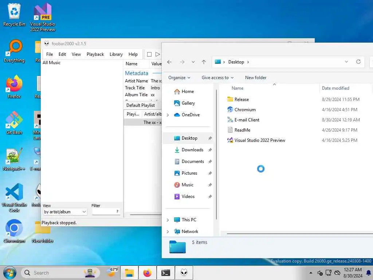This screenshot has width=373, height=280.
Task: Open the foobar2000 File menu
Action: click(50, 54)
